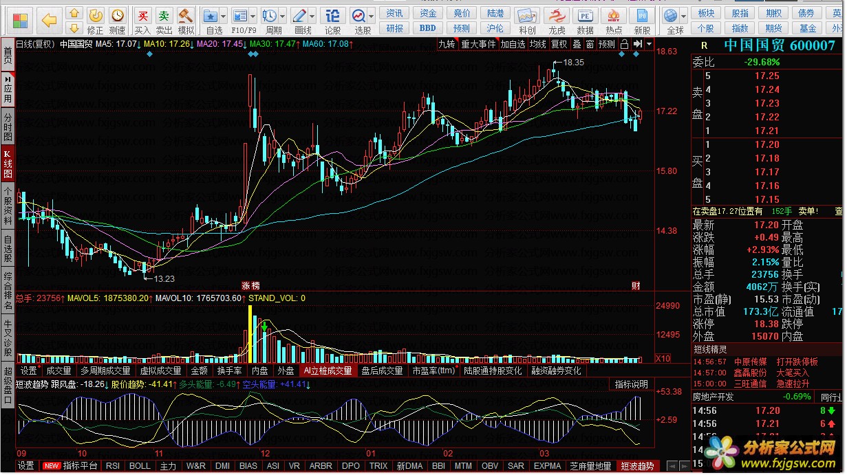Expand dropdown arrow next to 画线
847x475 pixels.
click(x=312, y=15)
